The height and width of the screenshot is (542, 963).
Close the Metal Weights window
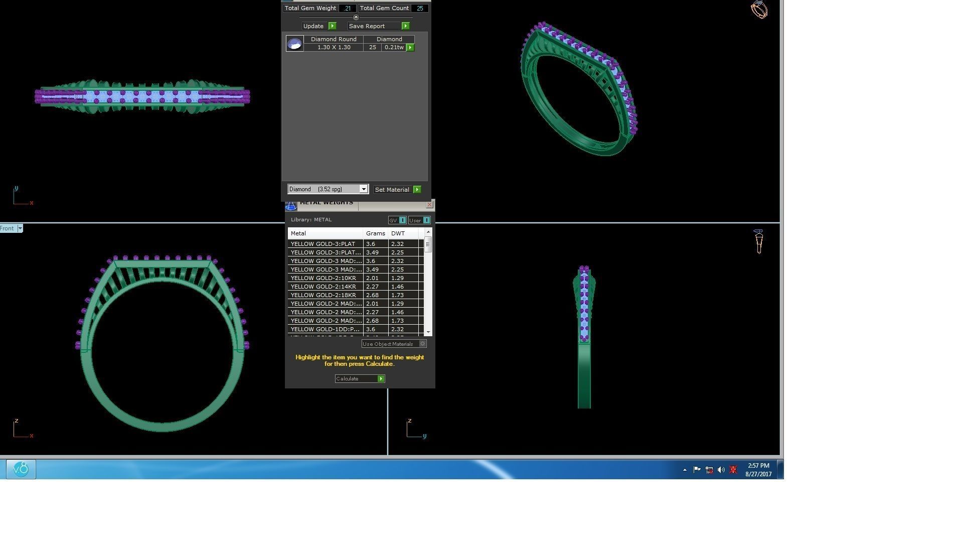[x=429, y=205]
